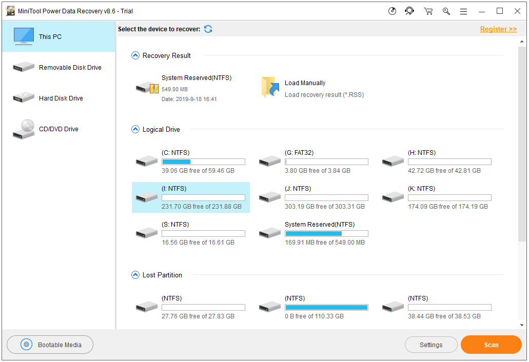
Task: Open the Settings dialog
Action: 431,345
